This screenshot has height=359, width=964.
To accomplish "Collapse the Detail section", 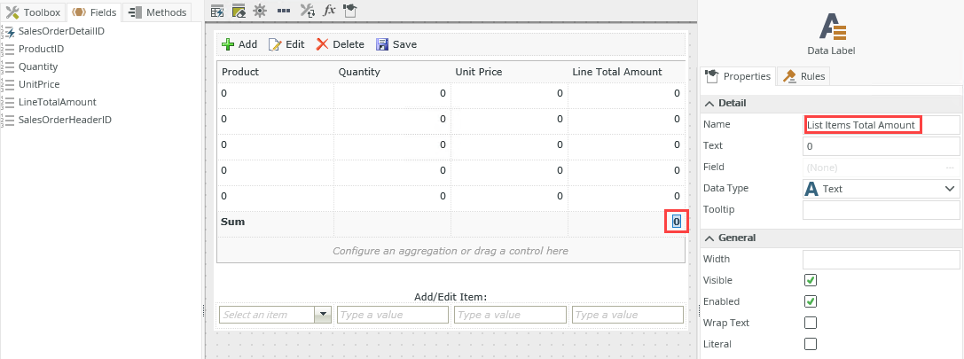I will coord(709,103).
